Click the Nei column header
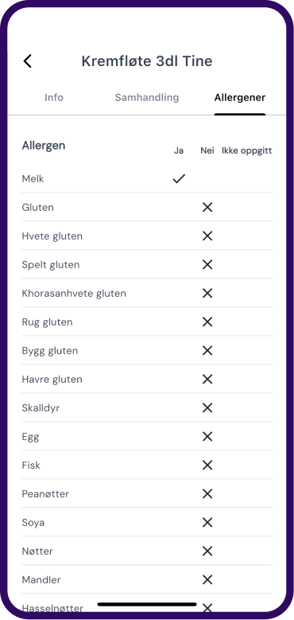Viewport: 294px width, 620px height. click(x=207, y=150)
